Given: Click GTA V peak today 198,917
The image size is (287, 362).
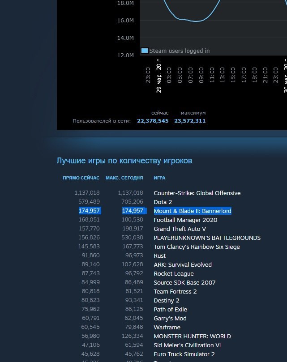Looking at the screenshot, I should click(x=133, y=229).
